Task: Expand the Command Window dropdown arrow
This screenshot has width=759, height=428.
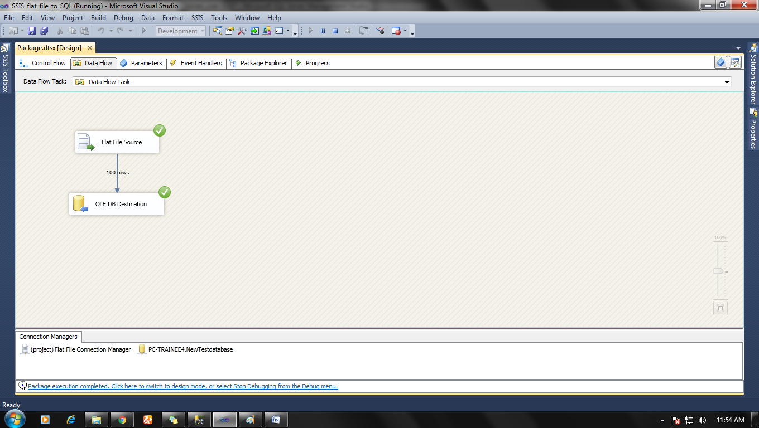Action: [288, 31]
